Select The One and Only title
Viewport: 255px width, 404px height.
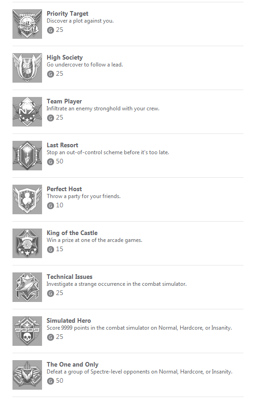[x=73, y=364]
